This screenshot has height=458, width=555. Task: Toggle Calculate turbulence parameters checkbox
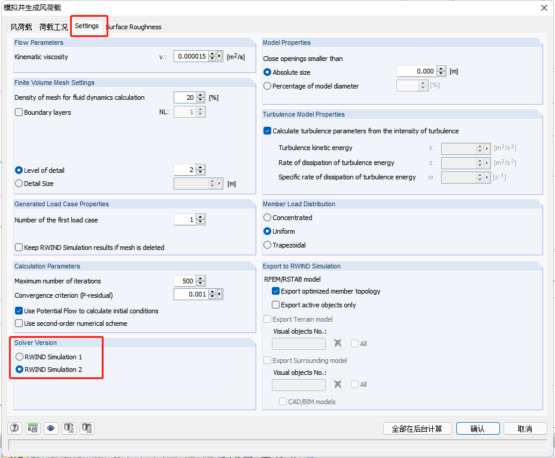click(267, 131)
